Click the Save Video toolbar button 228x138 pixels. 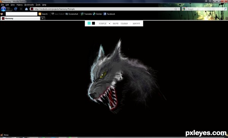(57, 14)
